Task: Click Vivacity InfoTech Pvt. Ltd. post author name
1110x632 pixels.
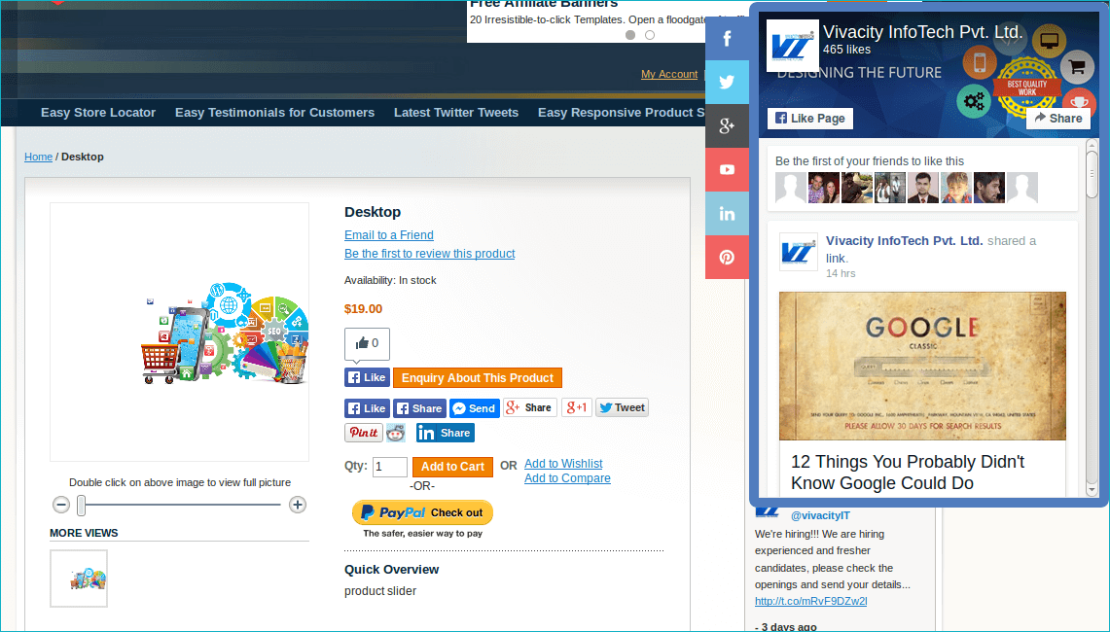Action: 904,240
